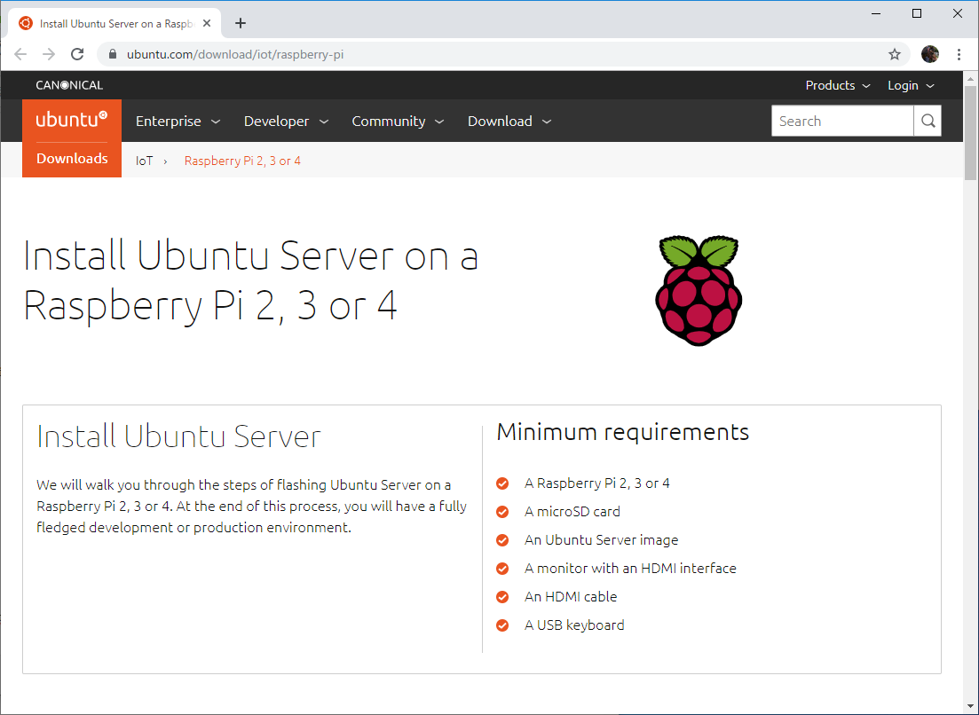Click checkmark beside A Raspberry Pi 2, 3 or 4
The image size is (979, 715).
502,483
